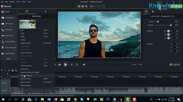
Task: Open the audio properties tab
Action: (153, 11)
